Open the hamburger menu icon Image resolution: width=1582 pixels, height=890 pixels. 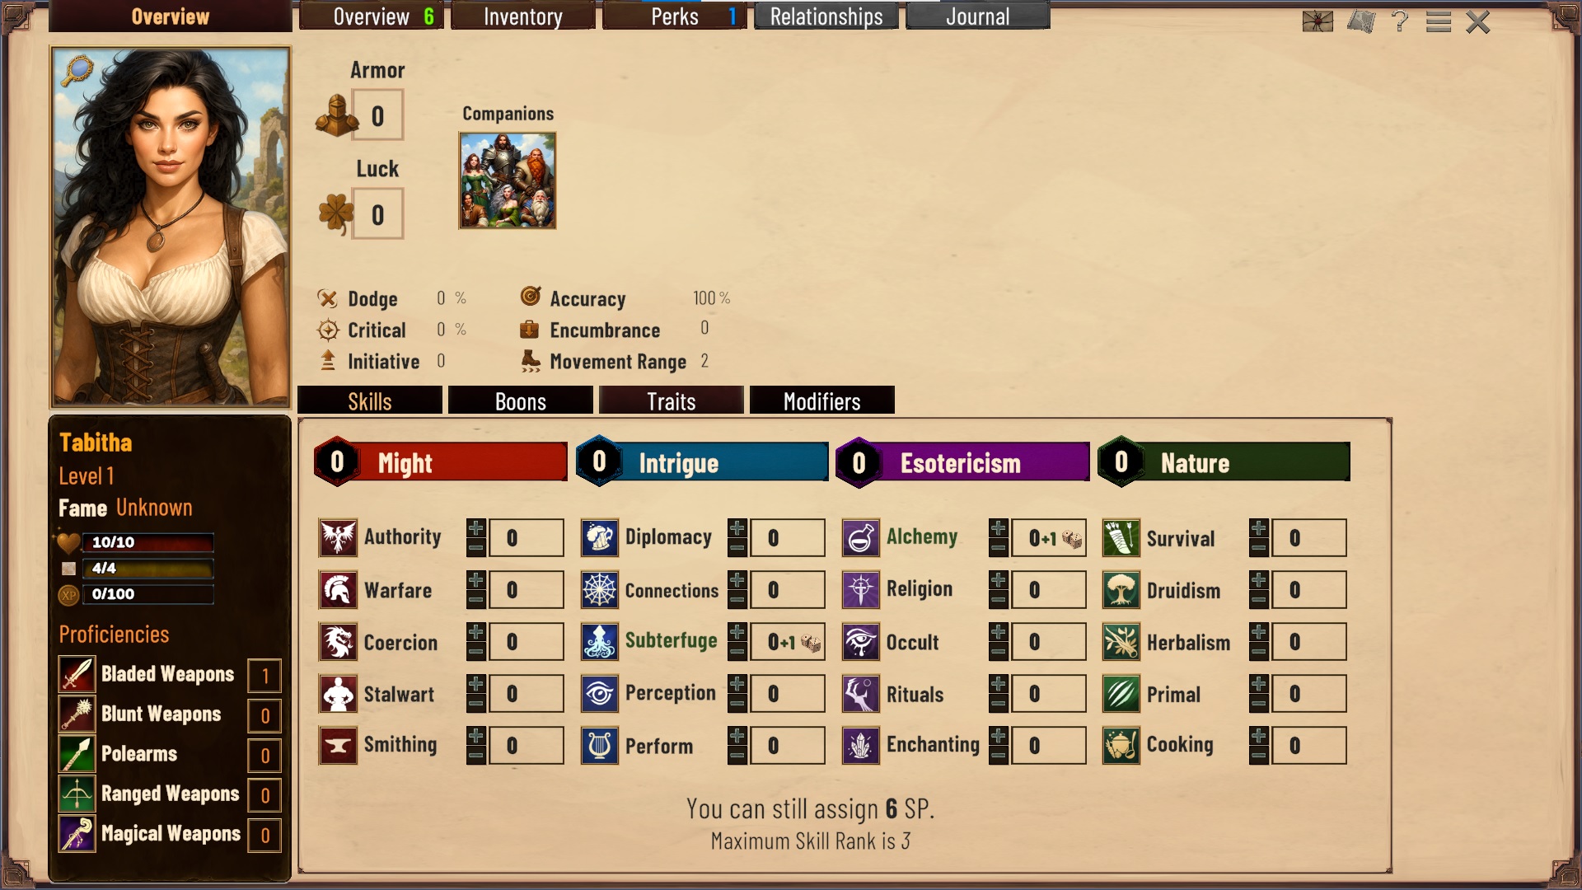(1439, 21)
